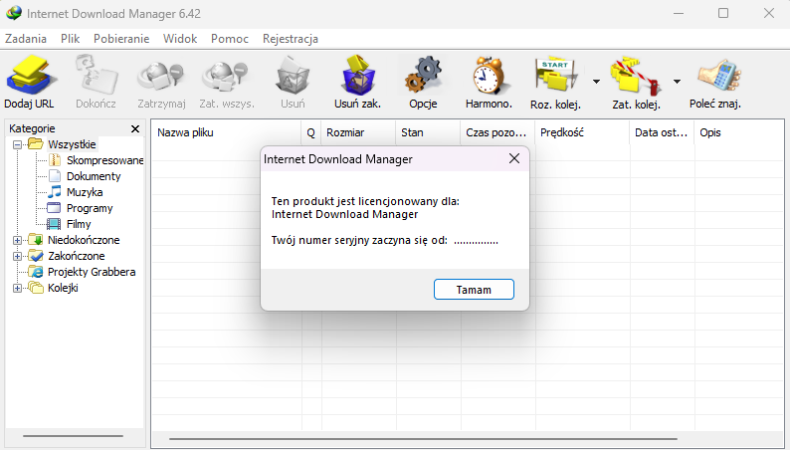
Task: Click the Tamam button in dialog
Action: [x=474, y=290]
